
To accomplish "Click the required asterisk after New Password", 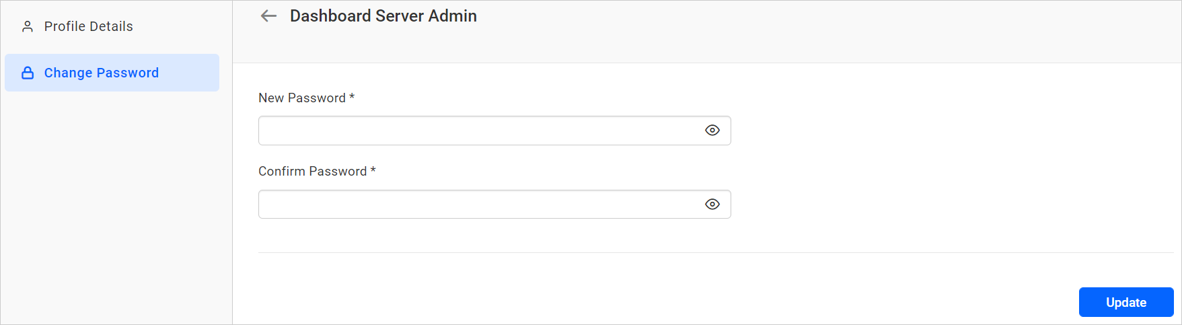I will 352,98.
